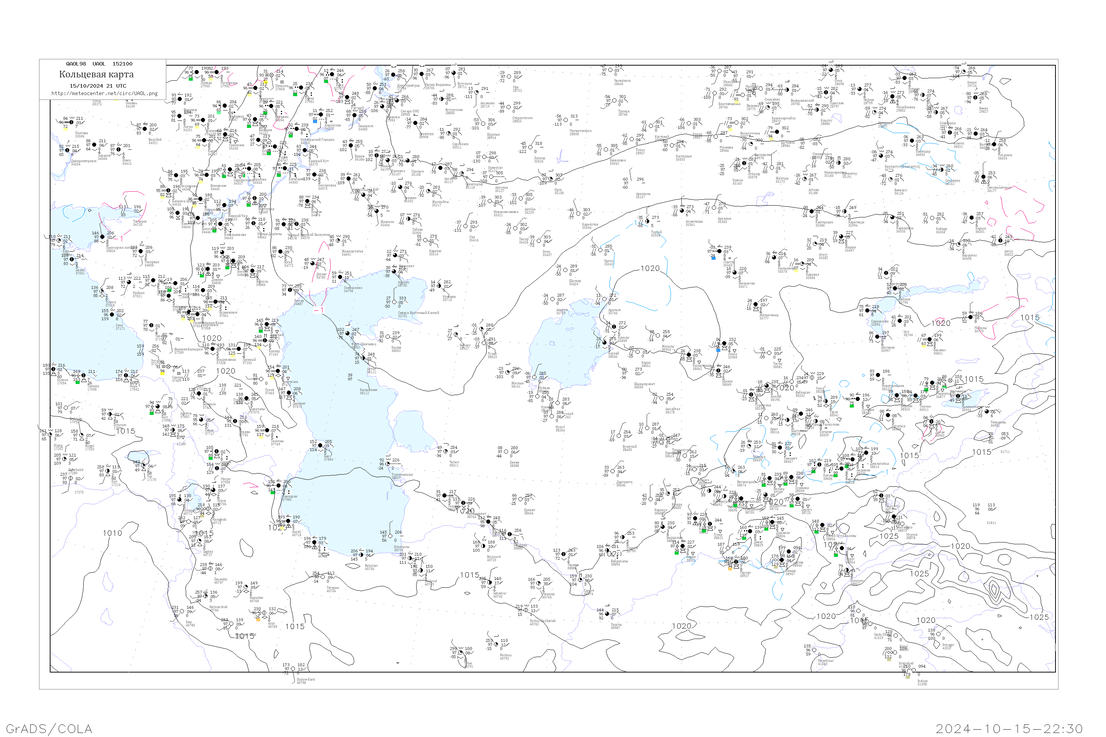Screen dimensions: 1106x737
Task: Click the QAOL98 UAOL 152100 header text
Action: [x=99, y=64]
